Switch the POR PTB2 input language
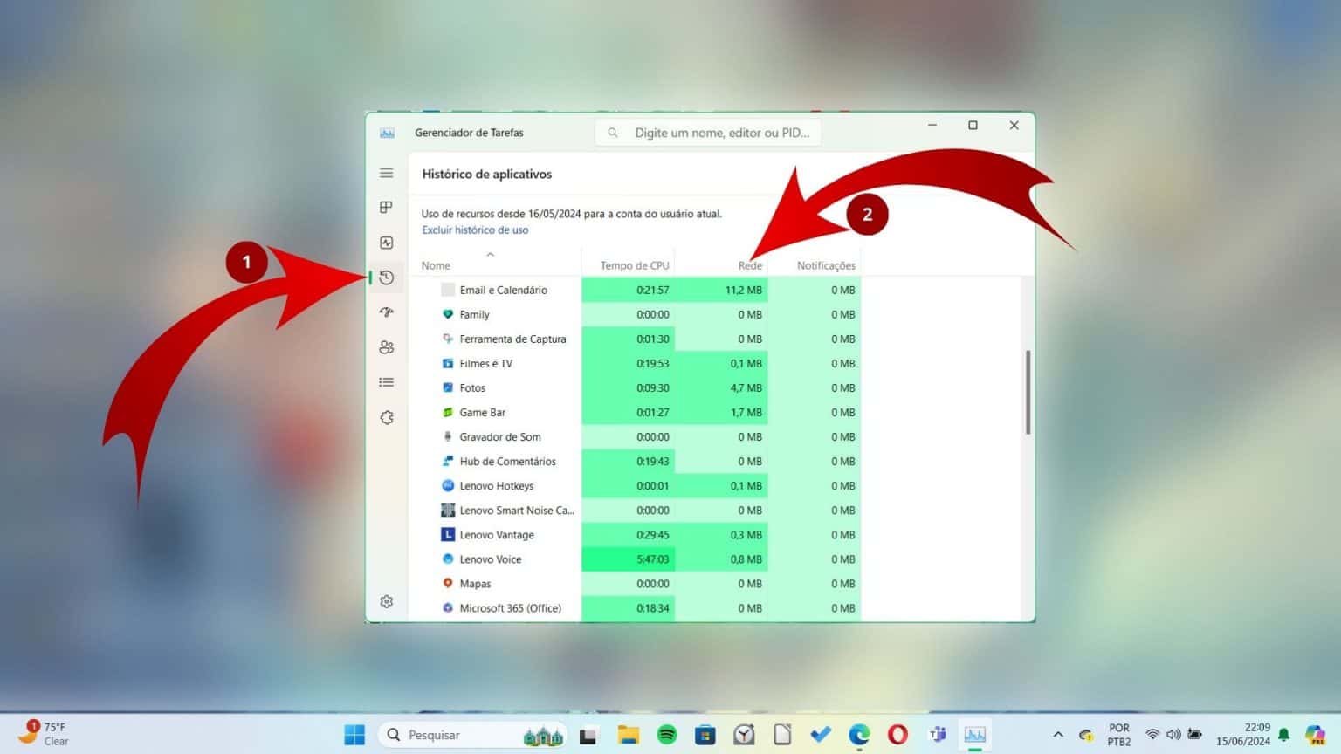This screenshot has height=754, width=1341. [1118, 734]
